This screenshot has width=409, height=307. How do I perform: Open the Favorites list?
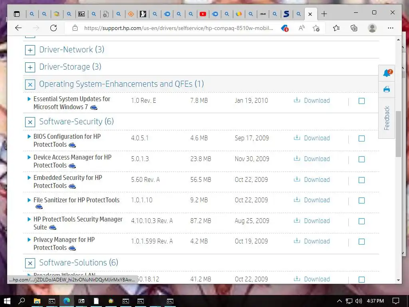click(336, 28)
